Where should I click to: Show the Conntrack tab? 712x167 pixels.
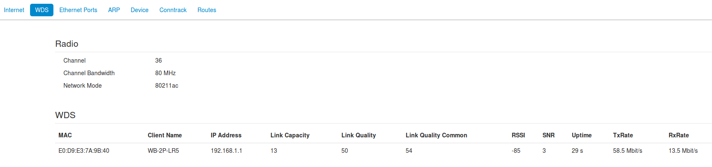173,10
